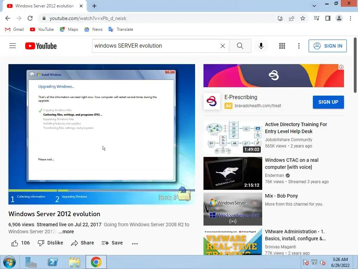Open Chrome profile avatar
358x269 pixels.
pyautogui.click(x=339, y=18)
